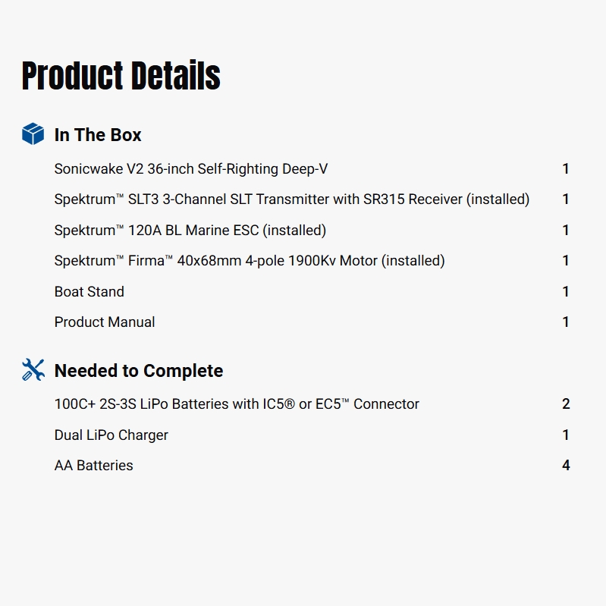Click the wrench and screwdriver tools icon

point(33,370)
